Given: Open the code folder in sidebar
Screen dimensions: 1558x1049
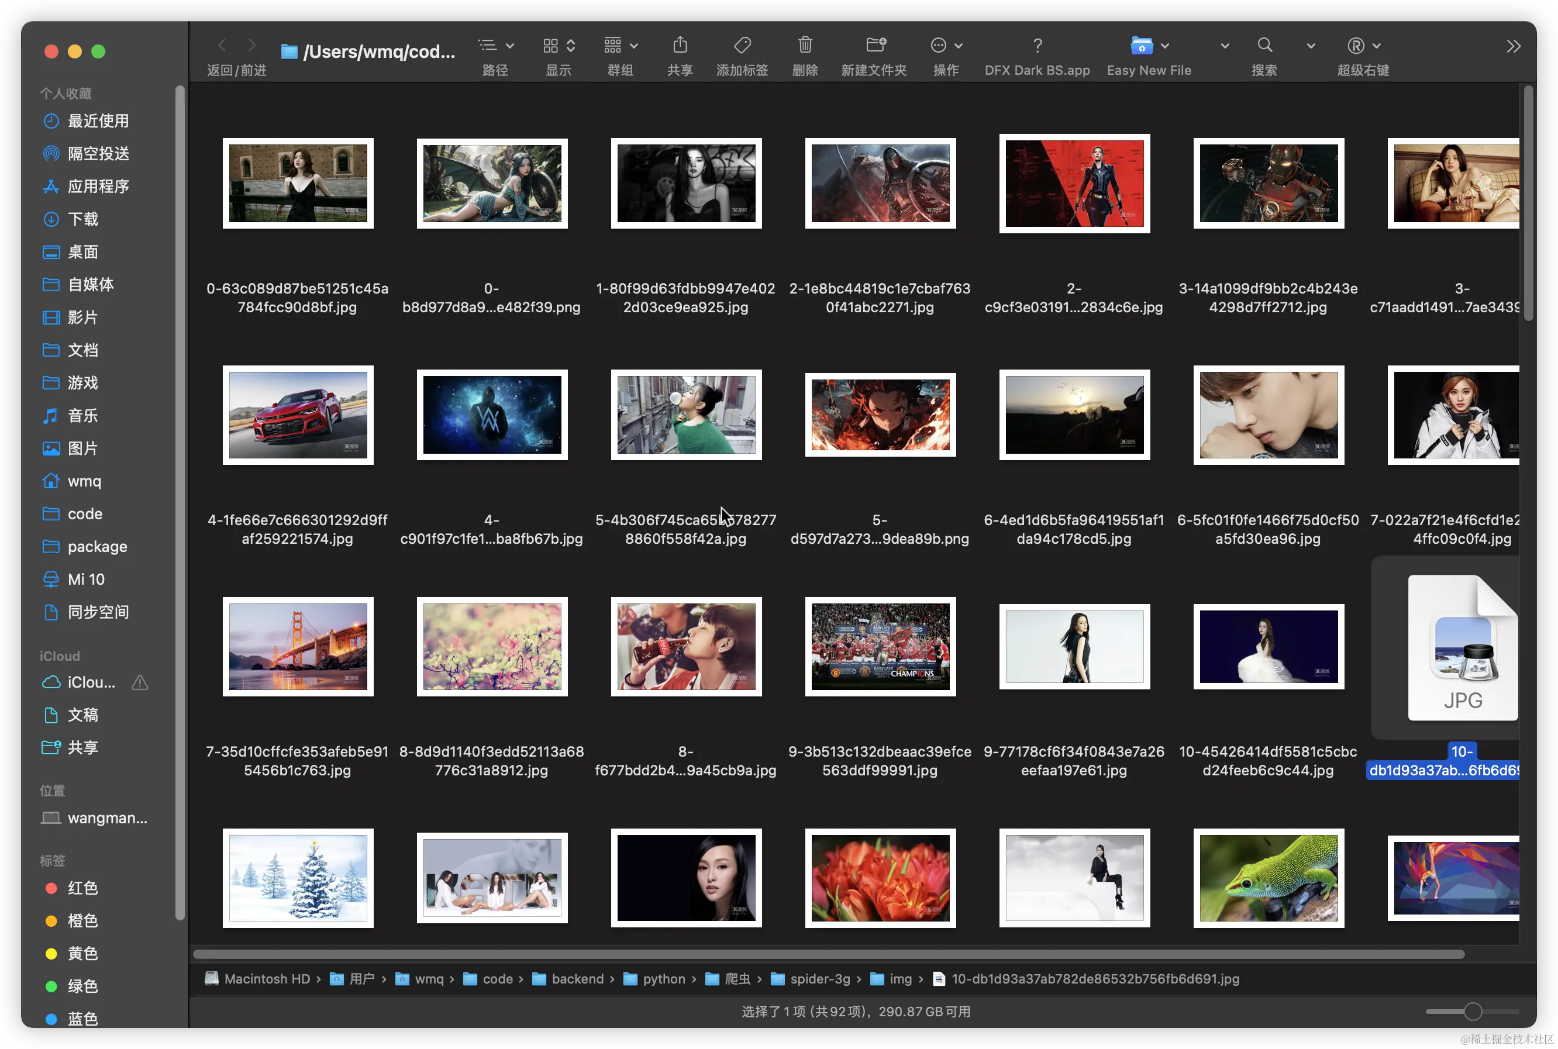Looking at the screenshot, I should (85, 514).
